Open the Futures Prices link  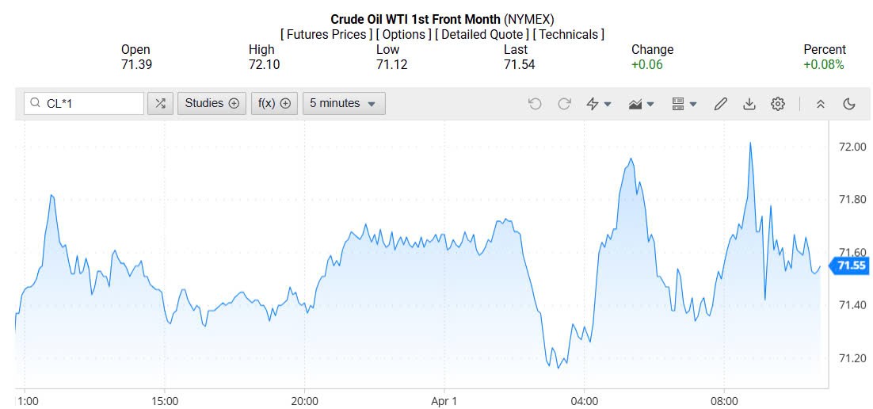click(x=326, y=34)
